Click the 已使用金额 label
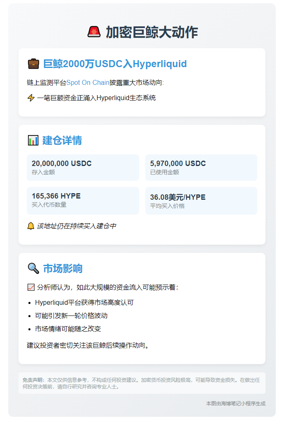Viewport: 284px width, 430px height. pos(165,172)
